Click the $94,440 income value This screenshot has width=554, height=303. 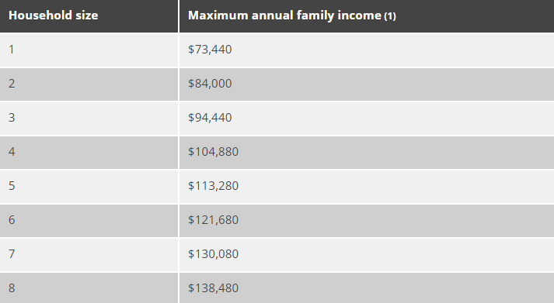210,118
